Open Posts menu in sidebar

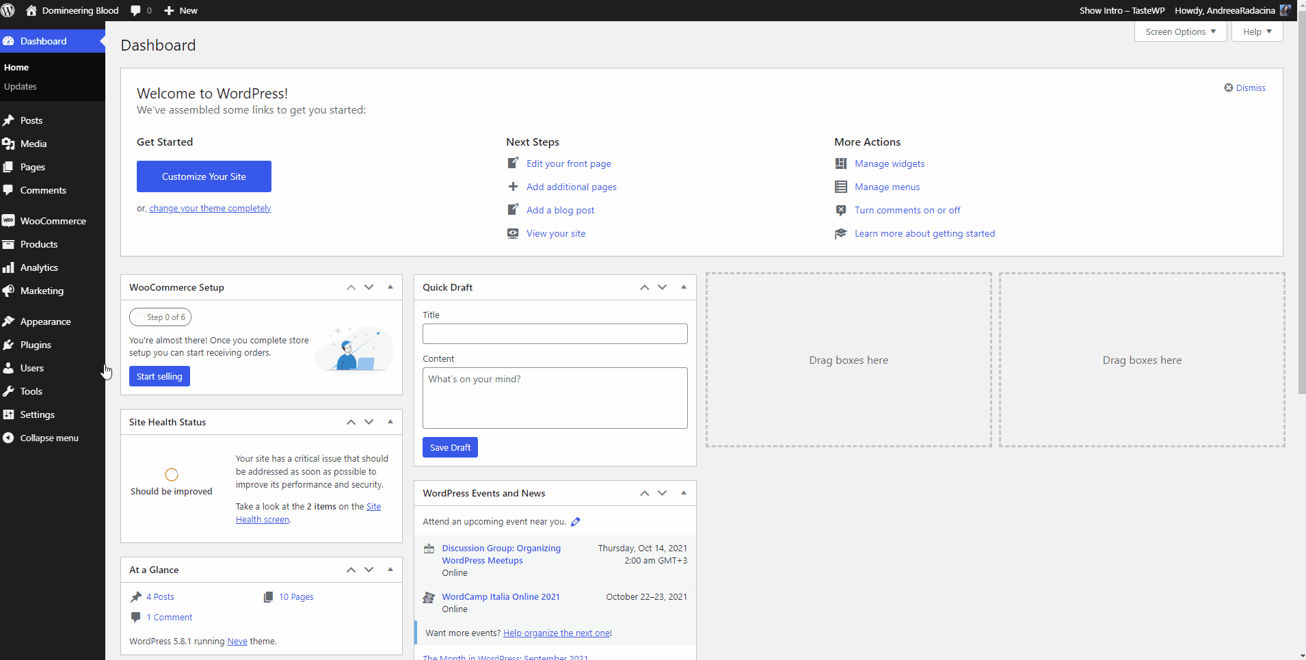(53, 120)
